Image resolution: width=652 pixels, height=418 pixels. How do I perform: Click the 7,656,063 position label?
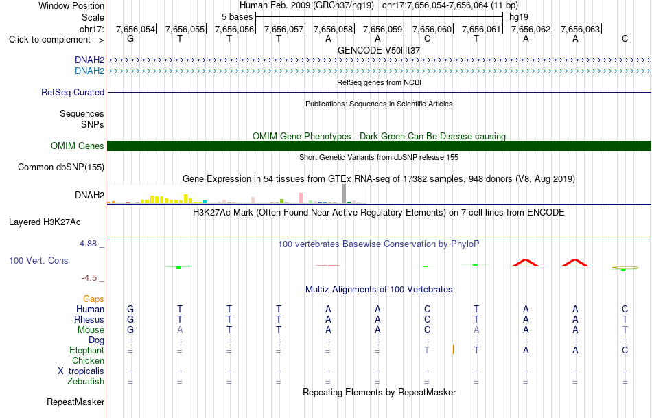pyautogui.click(x=580, y=29)
